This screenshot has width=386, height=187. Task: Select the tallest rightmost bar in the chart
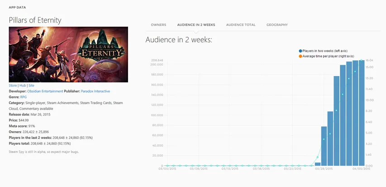pos(362,113)
